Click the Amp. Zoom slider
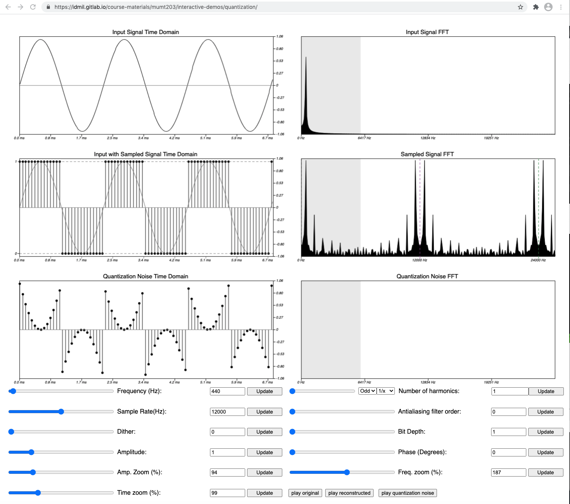The height and width of the screenshot is (504, 570). pos(61,472)
